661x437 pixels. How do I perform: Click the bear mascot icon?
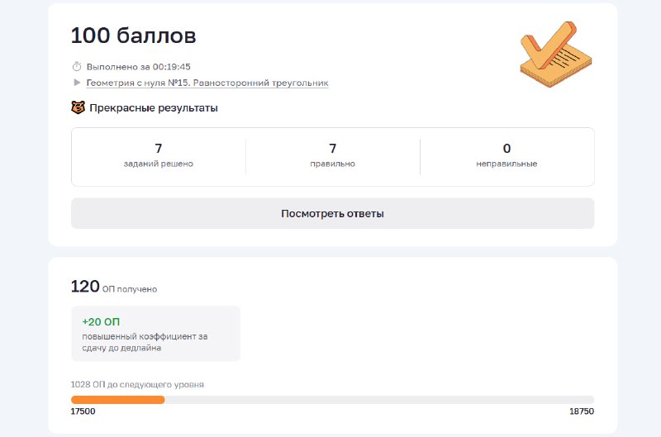pos(78,107)
